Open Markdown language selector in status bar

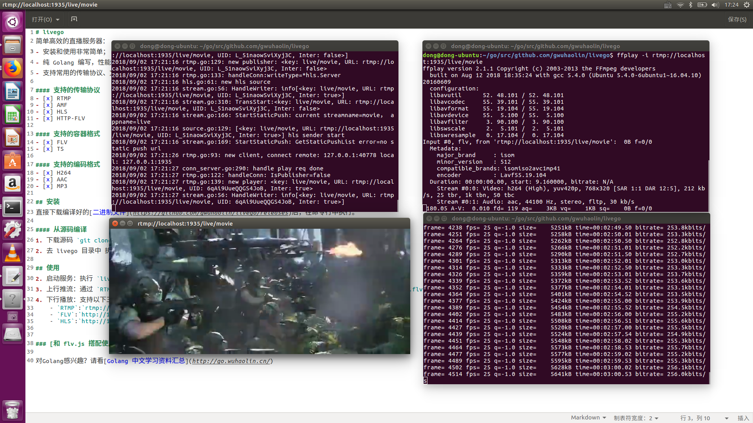click(x=588, y=418)
